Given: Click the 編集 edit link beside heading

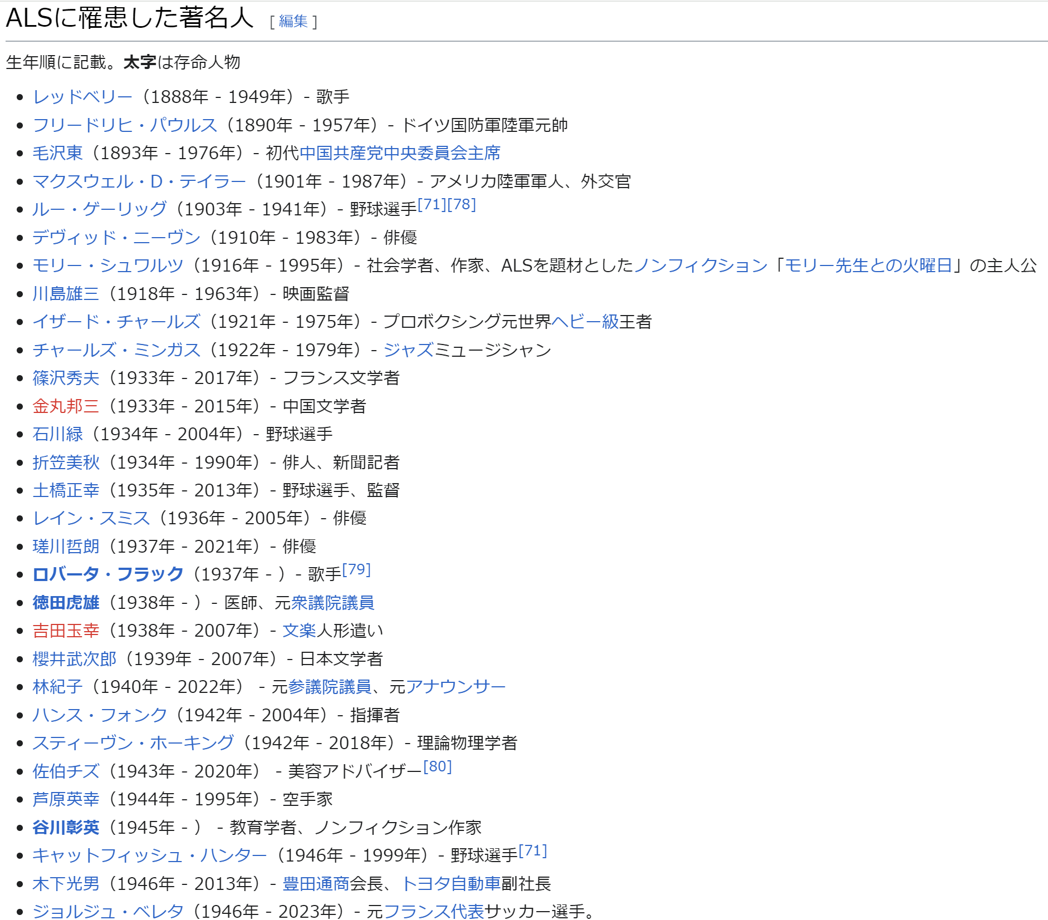Looking at the screenshot, I should coord(293,21).
